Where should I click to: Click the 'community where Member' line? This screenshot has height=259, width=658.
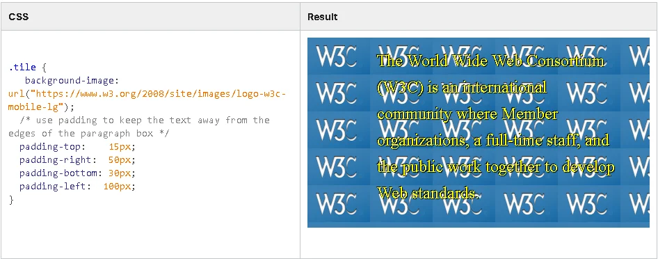[467, 113]
